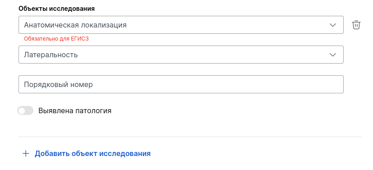
Task: Focus the Порядковый номер input field
Action: pyautogui.click(x=181, y=84)
